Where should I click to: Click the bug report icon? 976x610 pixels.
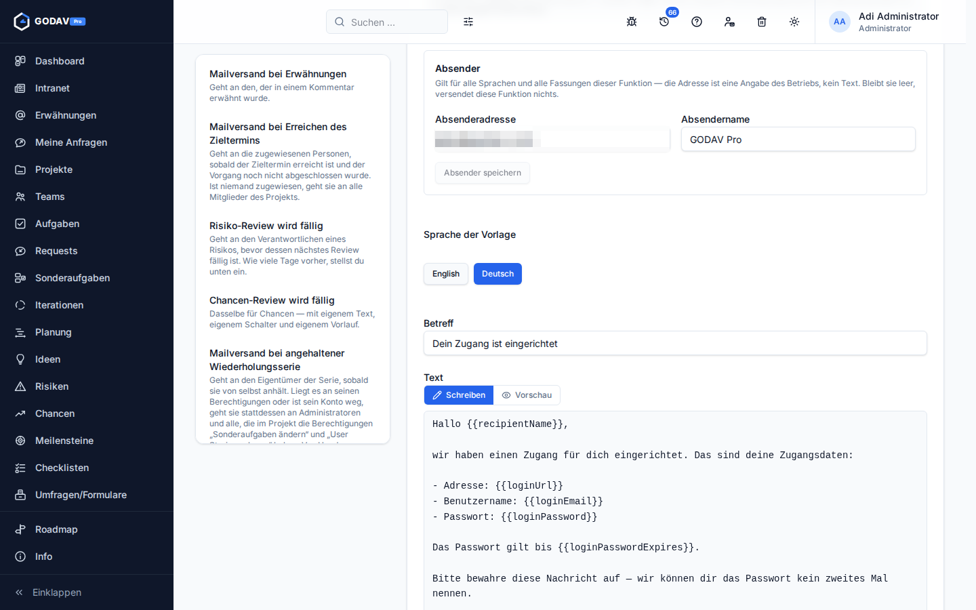632,22
